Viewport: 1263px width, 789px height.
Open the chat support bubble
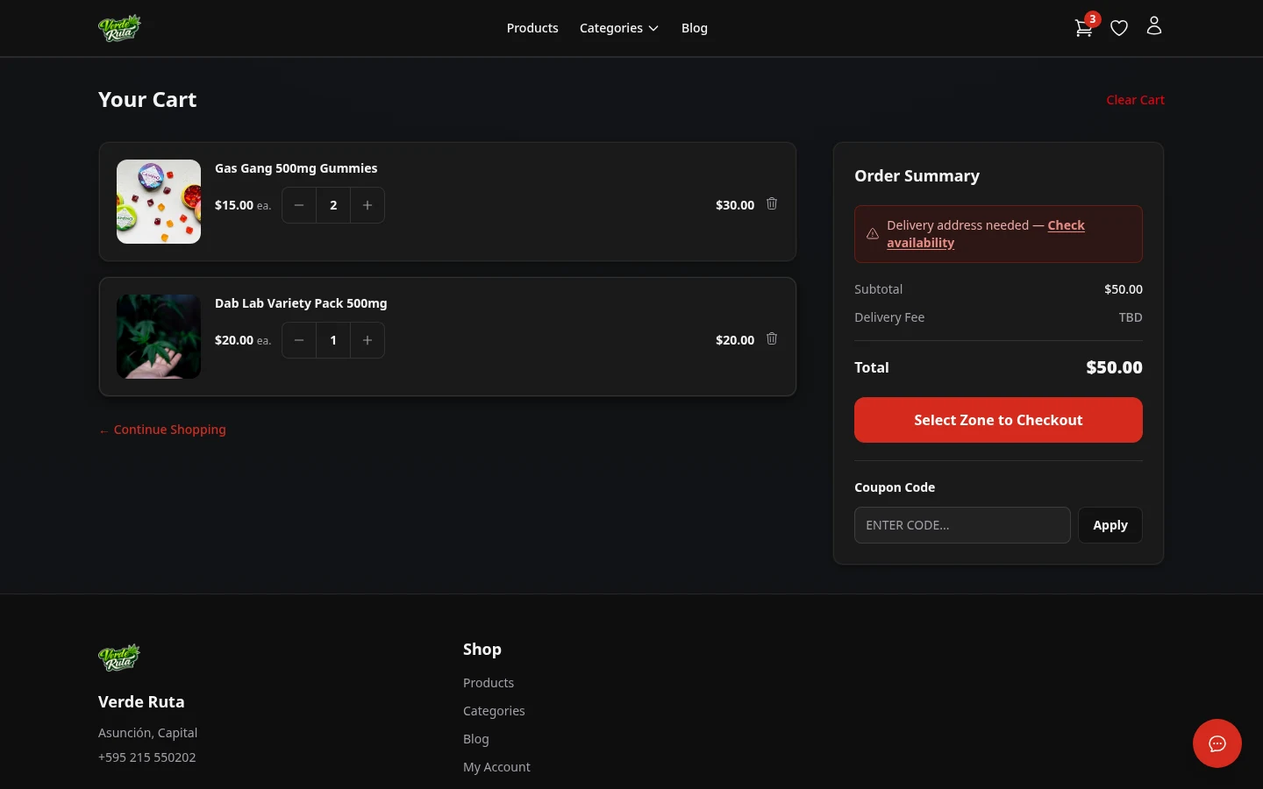[x=1217, y=743]
